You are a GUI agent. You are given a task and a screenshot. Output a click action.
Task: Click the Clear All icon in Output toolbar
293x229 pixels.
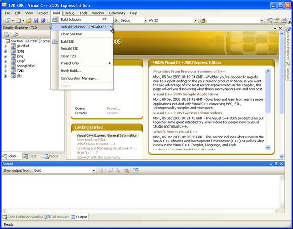point(127,170)
